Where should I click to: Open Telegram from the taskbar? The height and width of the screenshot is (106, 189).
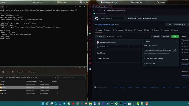[x=64, y=104]
